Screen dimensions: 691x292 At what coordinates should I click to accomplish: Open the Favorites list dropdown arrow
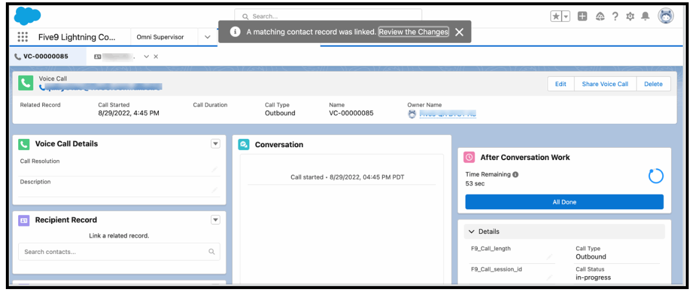[x=566, y=16]
